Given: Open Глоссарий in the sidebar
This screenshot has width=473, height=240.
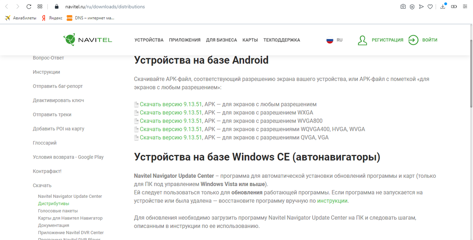Looking at the screenshot, I should point(45,143).
